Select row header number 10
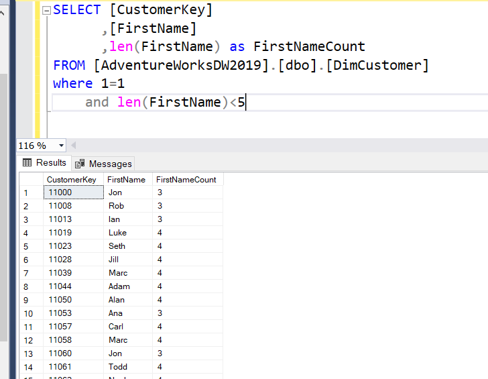This screenshot has height=379, width=488. (32, 313)
